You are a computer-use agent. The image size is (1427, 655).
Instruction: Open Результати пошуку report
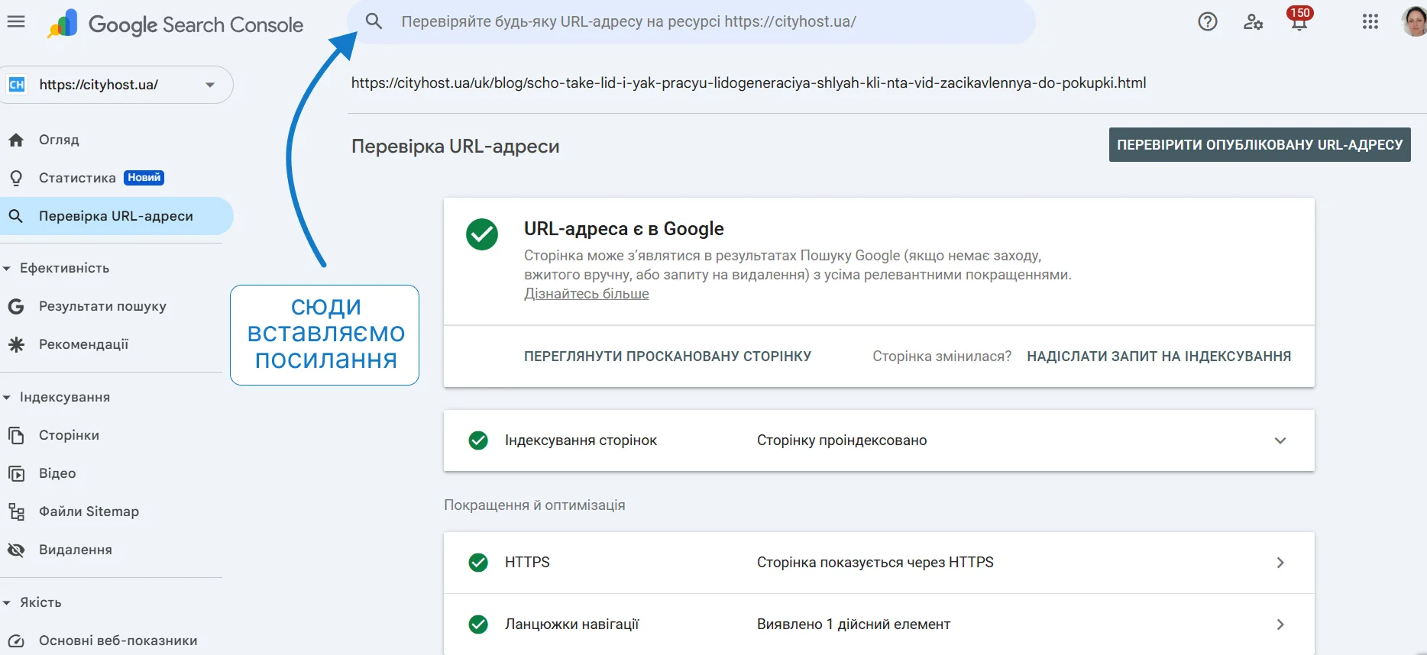(x=102, y=306)
